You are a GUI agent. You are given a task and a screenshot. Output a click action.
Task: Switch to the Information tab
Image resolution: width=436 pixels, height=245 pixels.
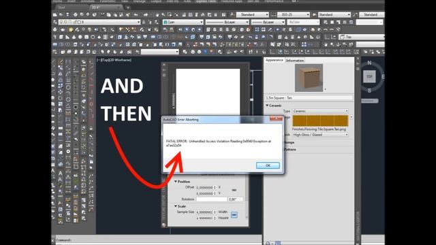tap(295, 61)
